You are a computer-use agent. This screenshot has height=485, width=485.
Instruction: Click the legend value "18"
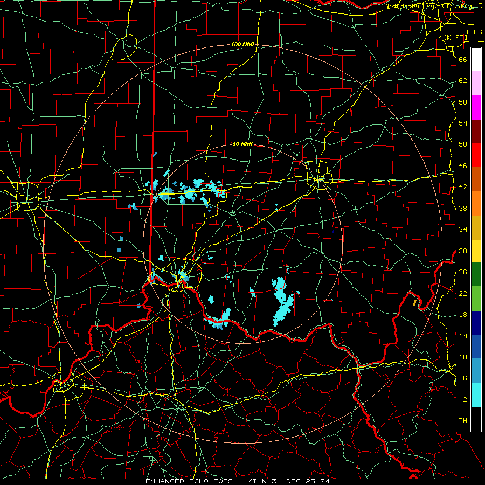[x=463, y=315]
